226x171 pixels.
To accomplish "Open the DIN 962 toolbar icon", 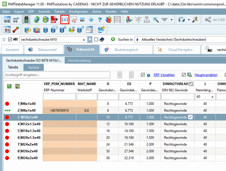I will click(82, 20).
